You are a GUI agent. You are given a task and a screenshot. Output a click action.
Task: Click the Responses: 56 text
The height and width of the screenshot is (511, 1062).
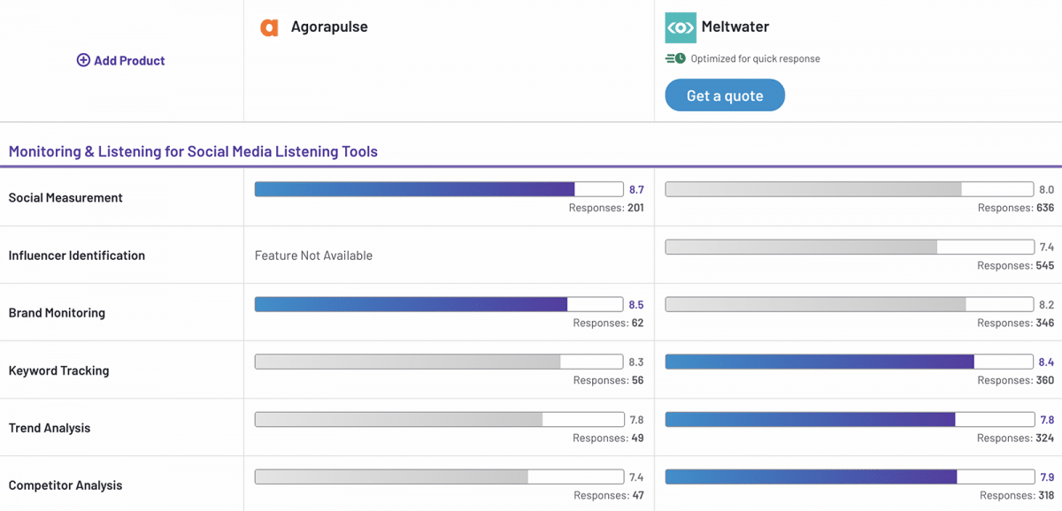608,380
